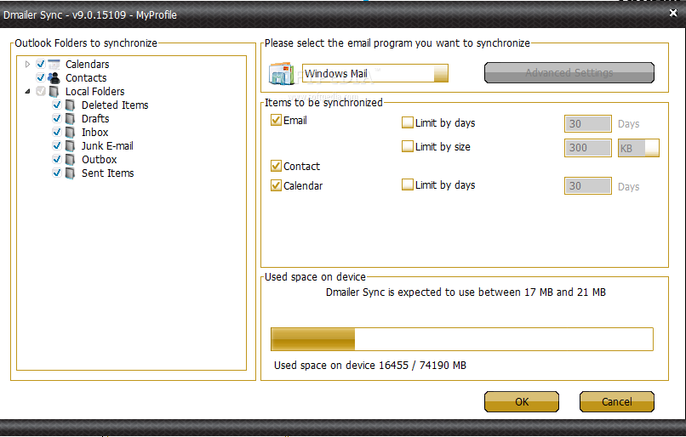
Task: Enable Calendar Limit by days
Action: [x=408, y=184]
